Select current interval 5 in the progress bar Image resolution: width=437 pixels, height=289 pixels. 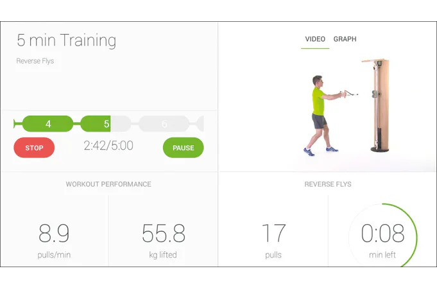[105, 124]
